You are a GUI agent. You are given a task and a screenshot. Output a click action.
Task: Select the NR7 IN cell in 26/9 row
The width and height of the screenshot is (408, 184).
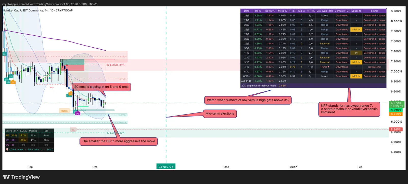click(x=356, y=30)
